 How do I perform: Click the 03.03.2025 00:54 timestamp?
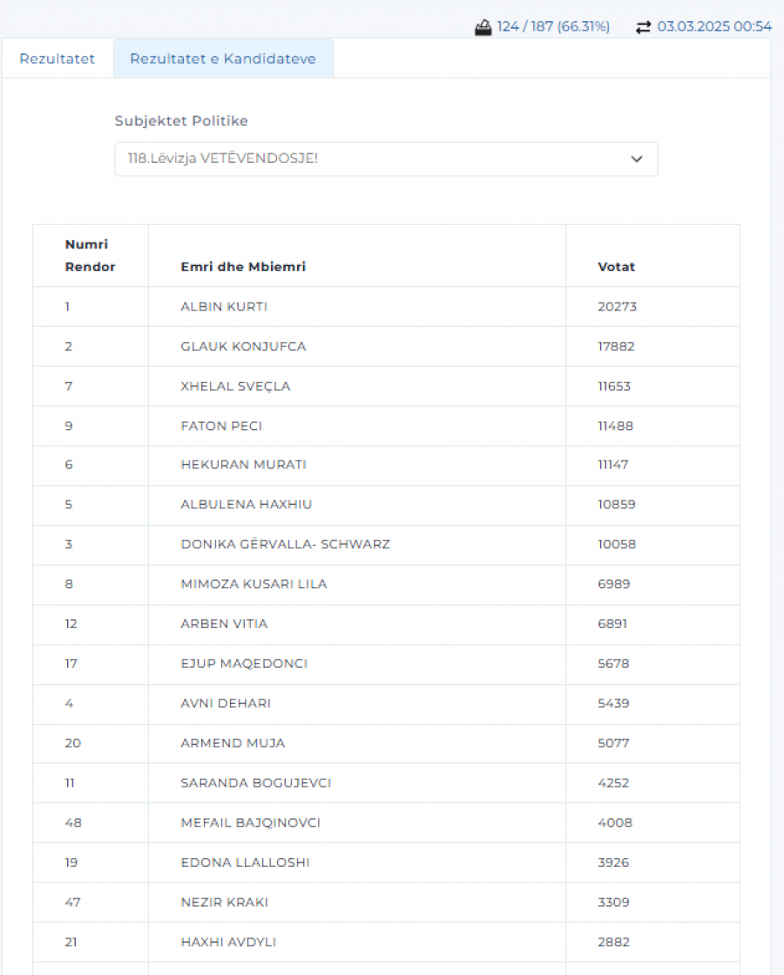(x=714, y=27)
